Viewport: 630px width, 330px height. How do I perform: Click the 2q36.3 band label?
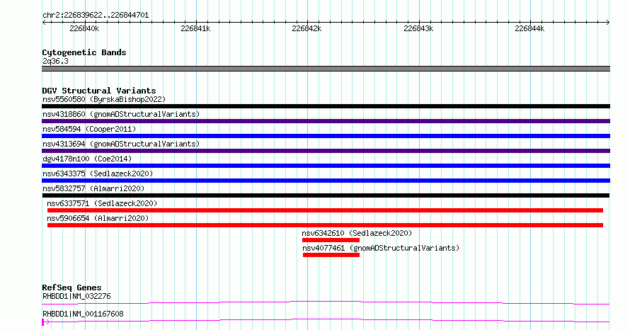point(55,61)
